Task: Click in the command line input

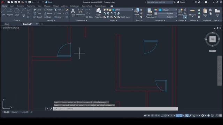Action: coord(115,109)
